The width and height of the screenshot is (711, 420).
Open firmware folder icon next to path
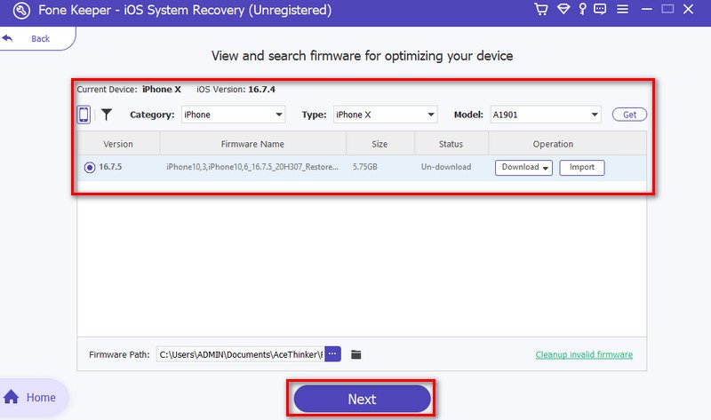coord(356,354)
